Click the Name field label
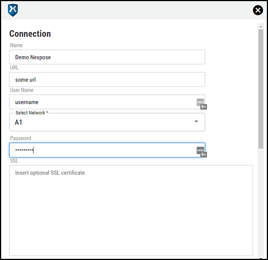 pyautogui.click(x=16, y=45)
